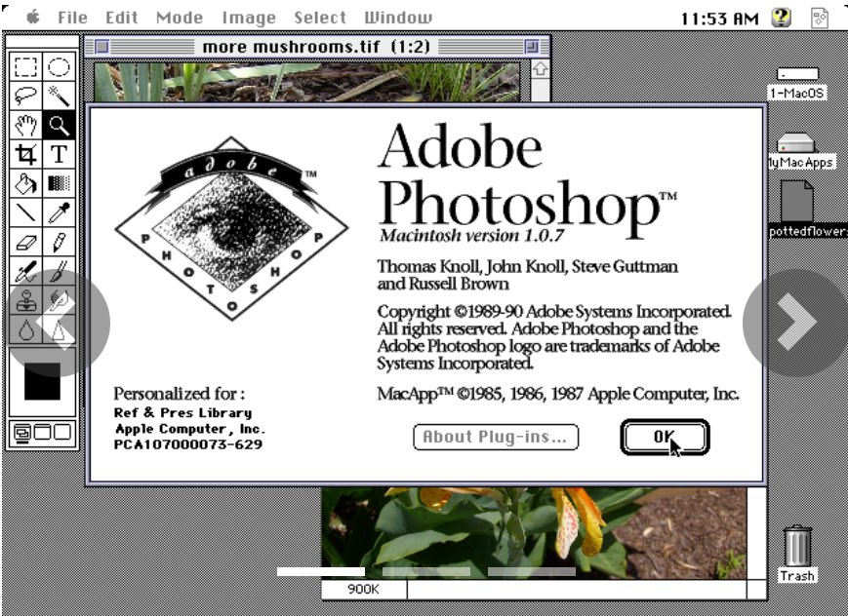Click scroll up arrow in mushrooms window
This screenshot has height=616, width=848.
(541, 69)
